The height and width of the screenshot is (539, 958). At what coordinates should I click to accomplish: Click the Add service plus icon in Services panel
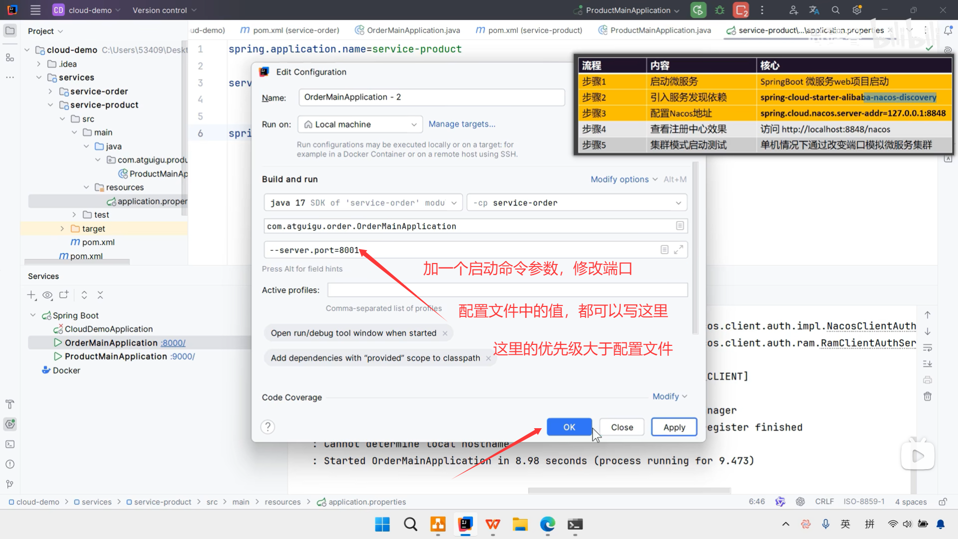[x=31, y=295]
